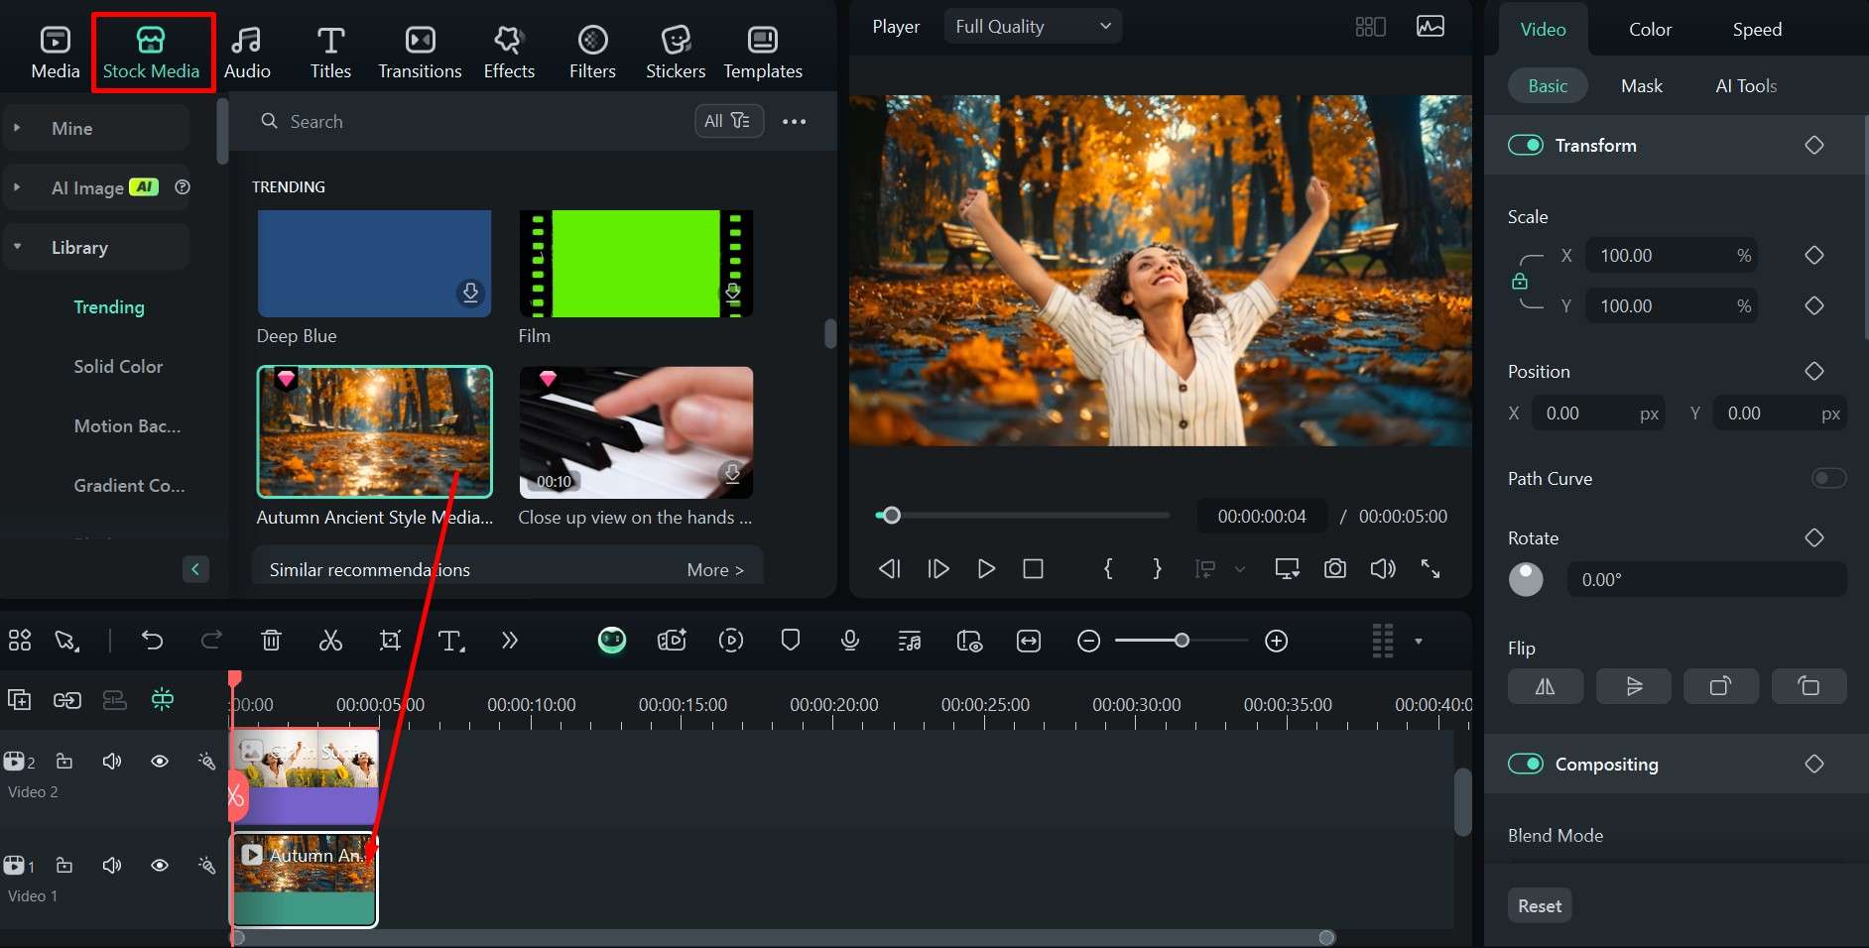Click the Flip Horizontal button
Screen dimensions: 1869x948
[x=1545, y=686]
